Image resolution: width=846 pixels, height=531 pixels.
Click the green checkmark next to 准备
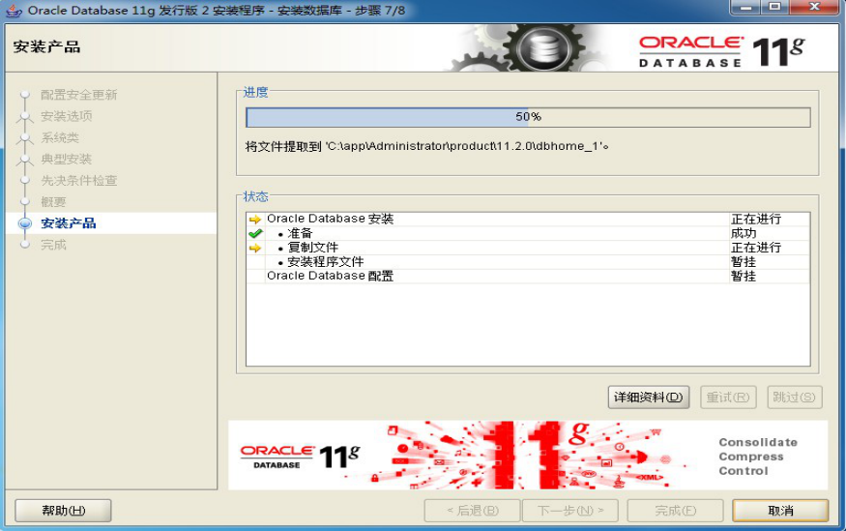pos(255,234)
